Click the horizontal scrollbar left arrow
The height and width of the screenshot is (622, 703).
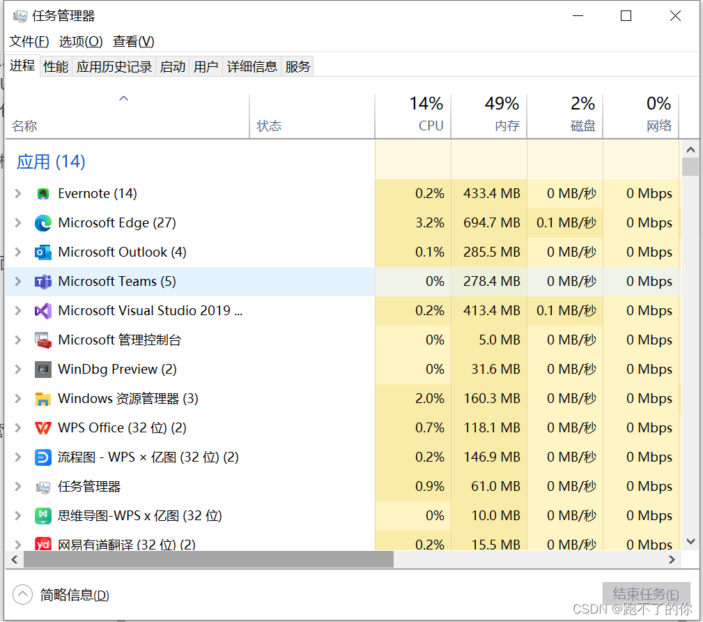coord(15,560)
